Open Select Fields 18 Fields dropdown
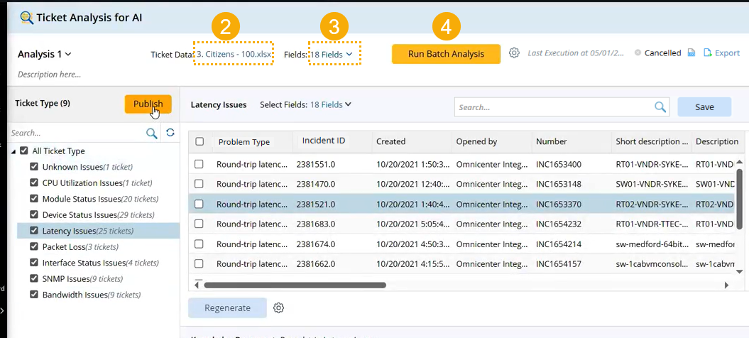Screen dimensions: 749x338 [331, 104]
